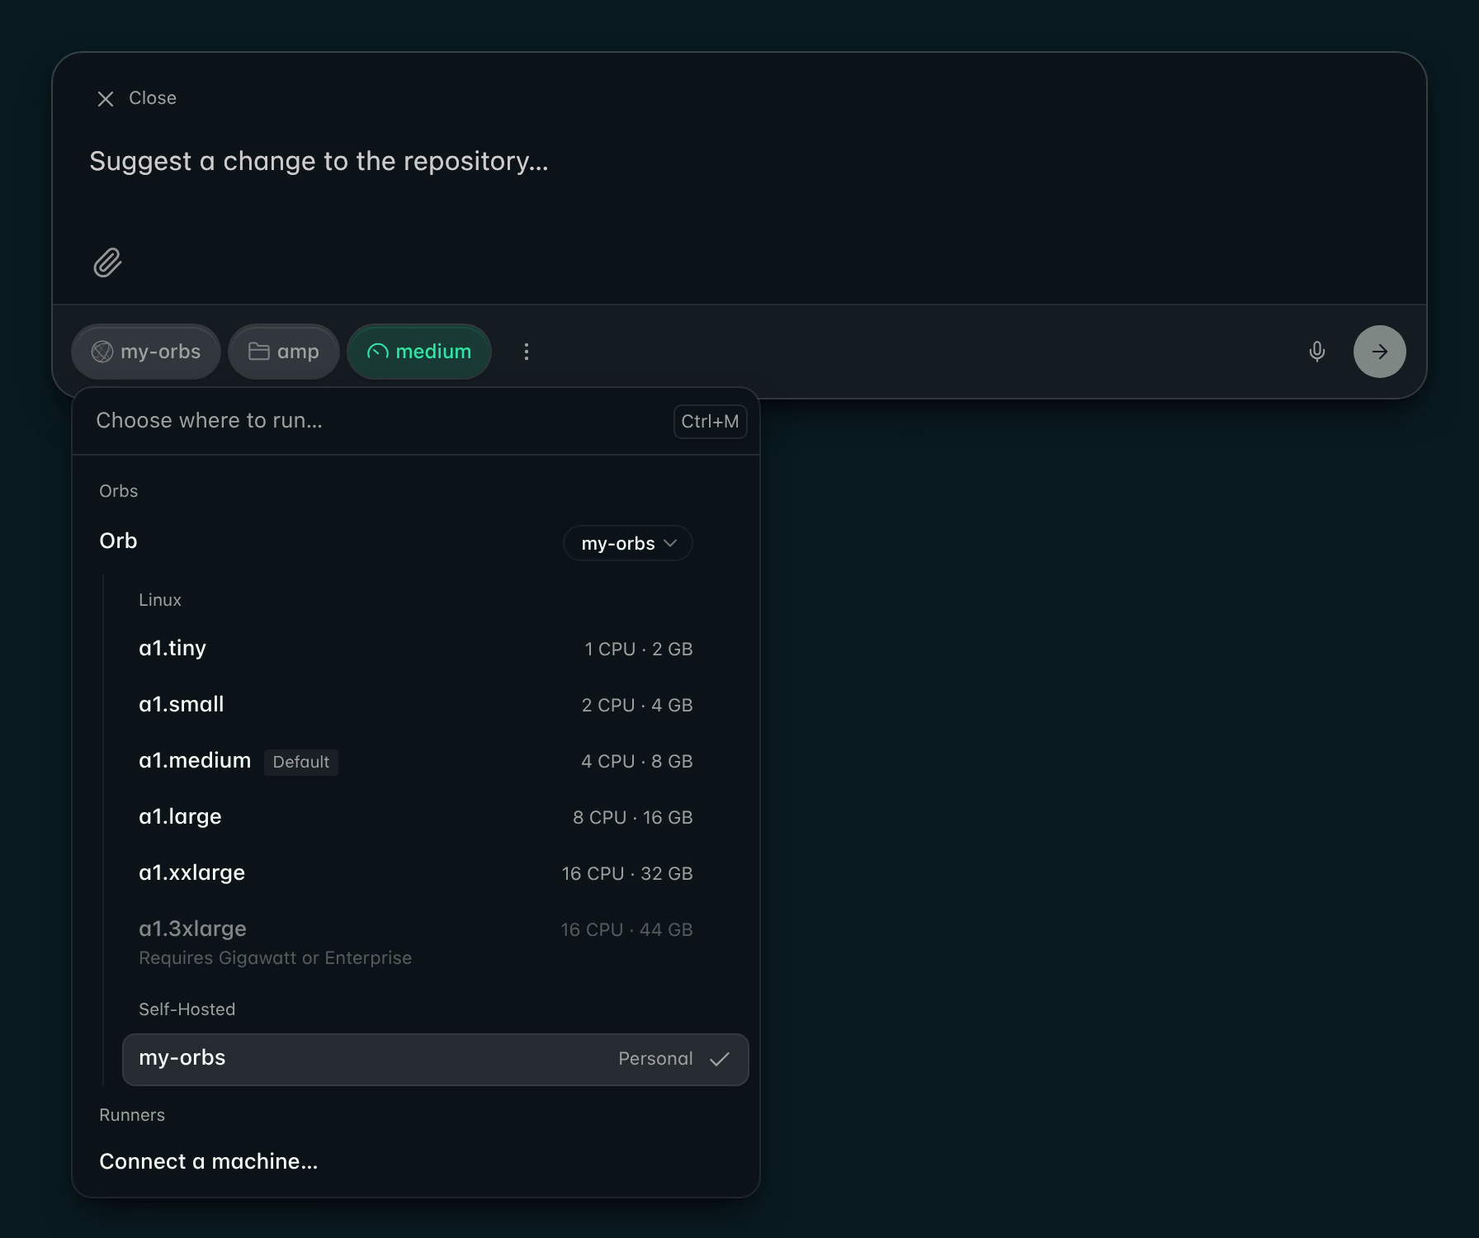Image resolution: width=1479 pixels, height=1238 pixels.
Task: Open the my-orbs chip in toolbar
Action: pyautogui.click(x=146, y=352)
